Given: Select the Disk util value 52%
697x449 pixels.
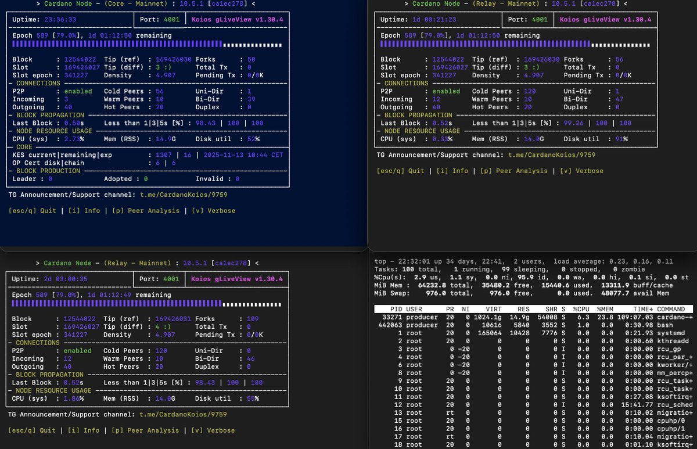Looking at the screenshot, I should [253, 139].
